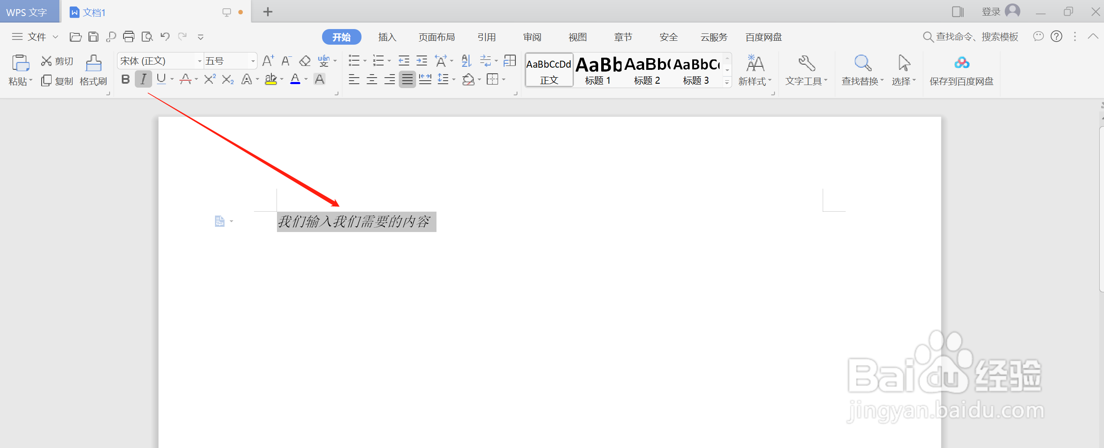The width and height of the screenshot is (1104, 448).
Task: Toggle justified alignment
Action: (407, 79)
